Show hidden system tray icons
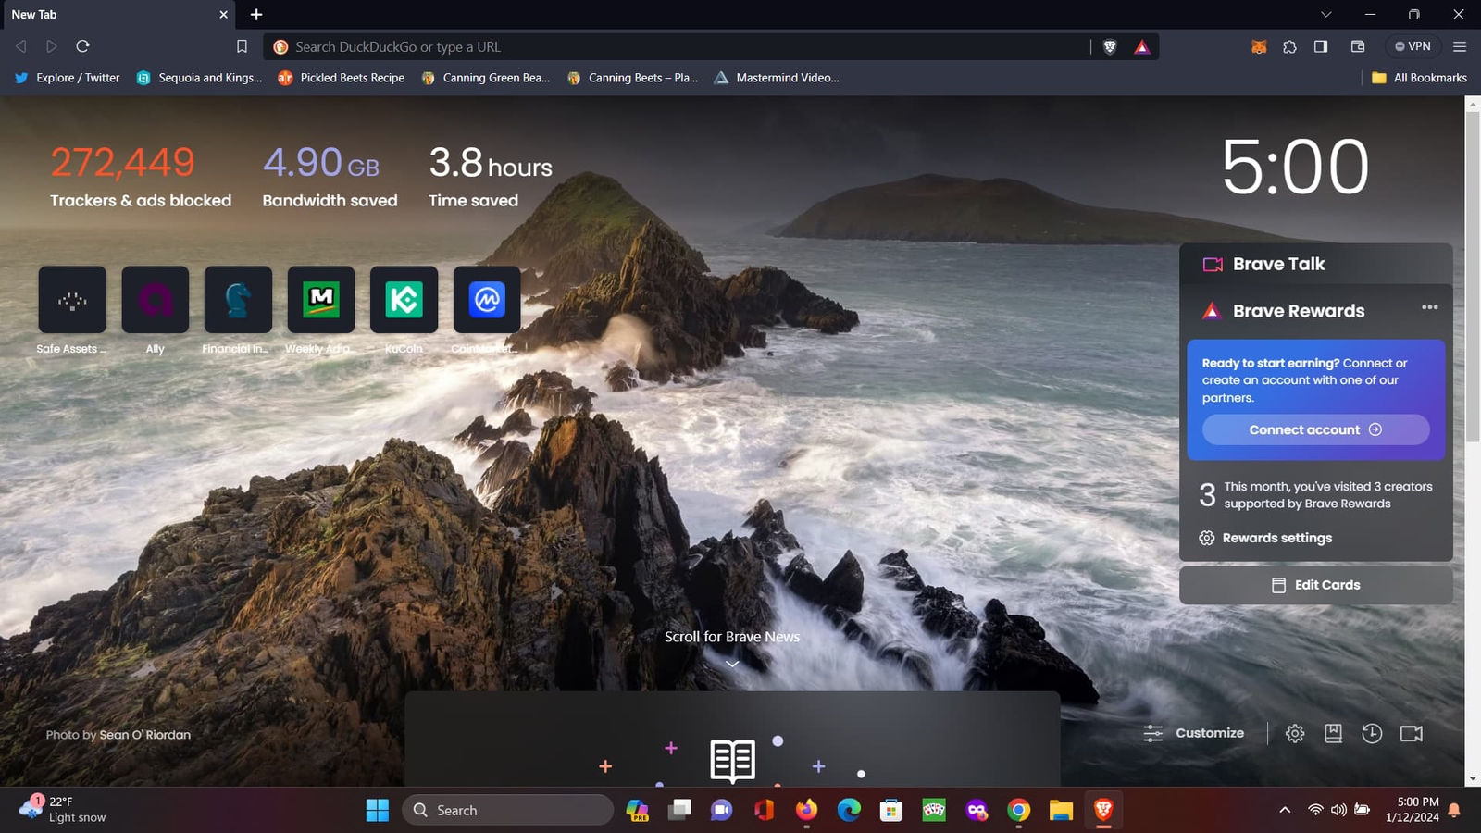Viewport: 1481px width, 833px height. point(1285,810)
